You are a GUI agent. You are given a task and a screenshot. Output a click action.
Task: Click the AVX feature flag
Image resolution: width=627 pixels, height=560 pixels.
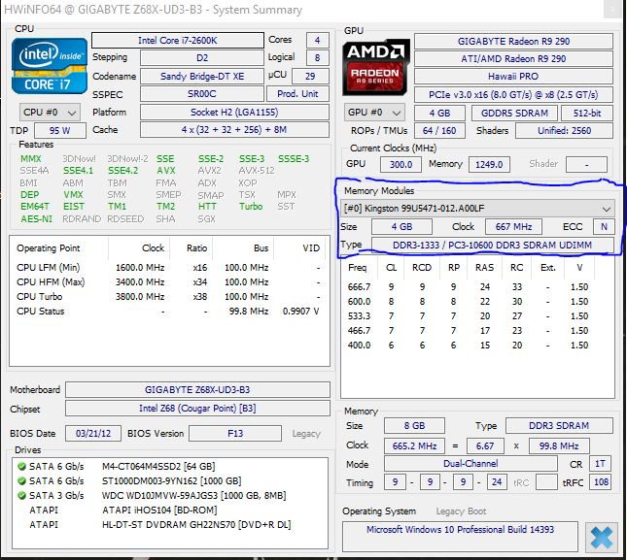pos(166,171)
